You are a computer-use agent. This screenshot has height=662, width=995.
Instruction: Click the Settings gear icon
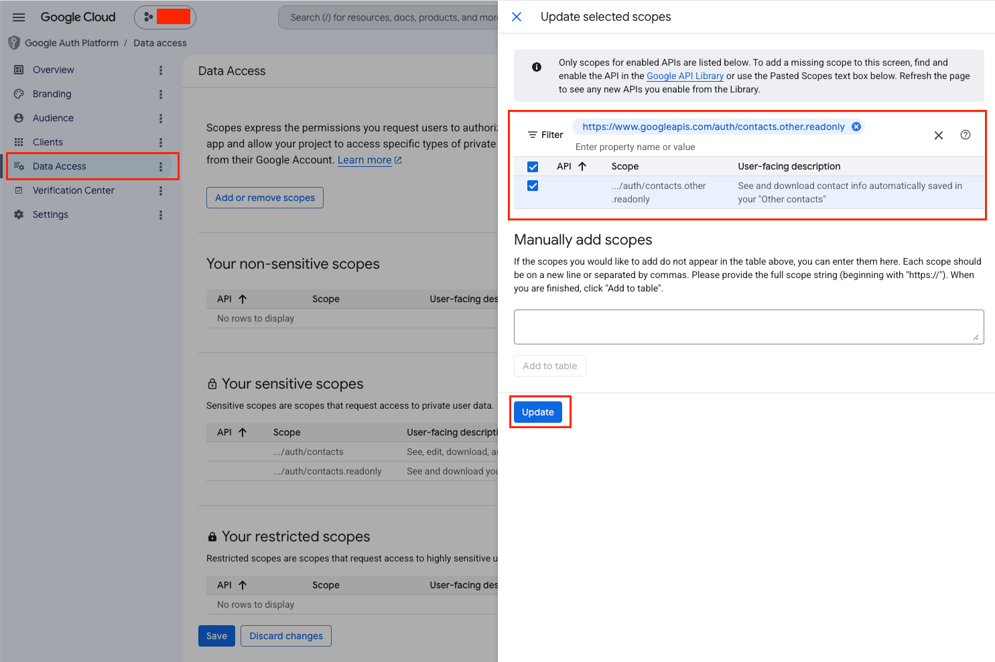point(19,214)
